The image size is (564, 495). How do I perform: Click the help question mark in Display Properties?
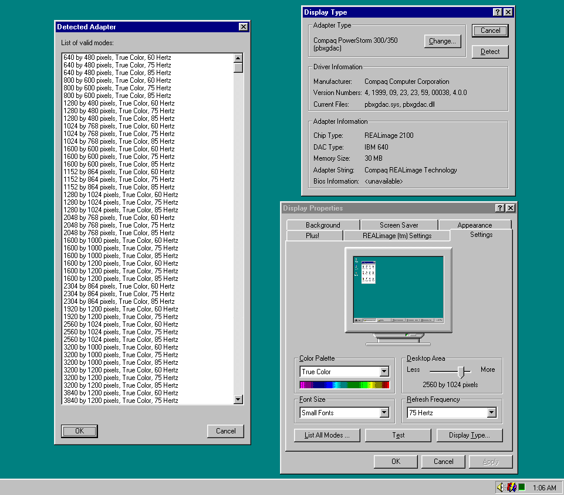pos(500,208)
